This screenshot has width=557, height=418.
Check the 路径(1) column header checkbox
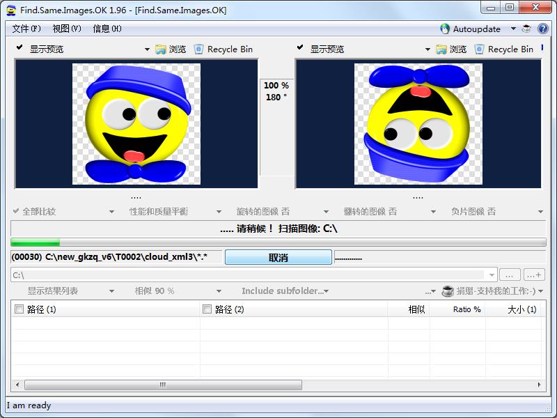(x=17, y=309)
